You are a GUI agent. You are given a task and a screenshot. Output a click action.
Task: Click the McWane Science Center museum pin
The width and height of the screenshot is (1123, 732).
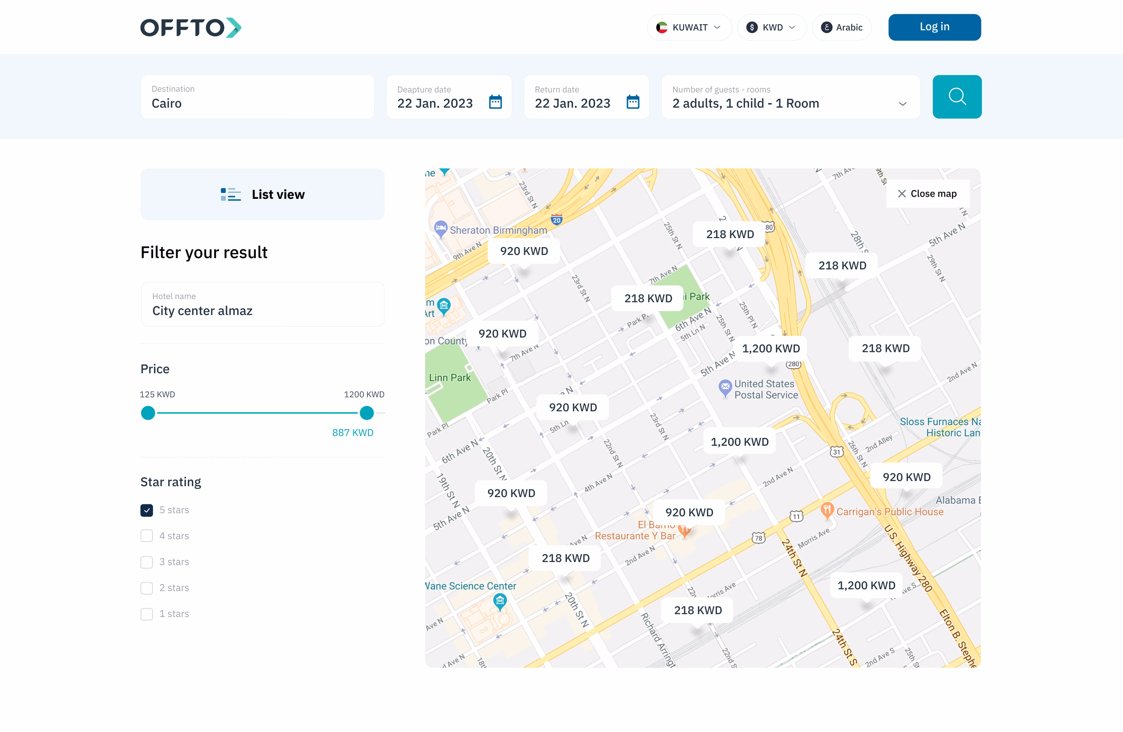[500, 602]
